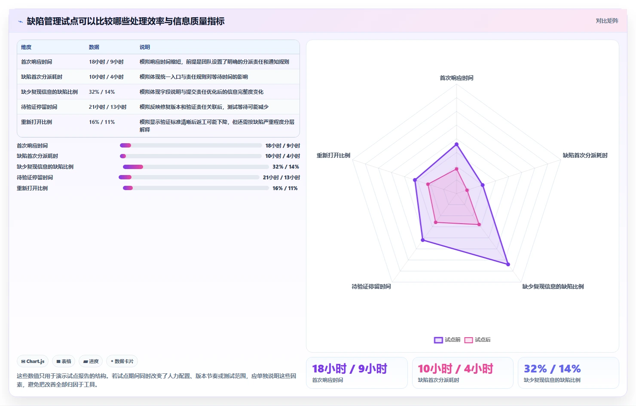This screenshot has width=636, height=406.
Task: Click the pink 试点后 point on 首次响应时间 axis
Action: (456, 169)
